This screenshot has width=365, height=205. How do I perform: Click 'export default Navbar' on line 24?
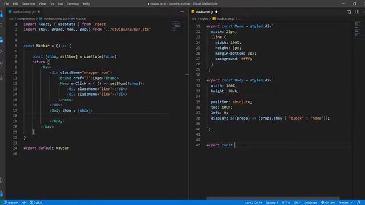click(x=46, y=148)
